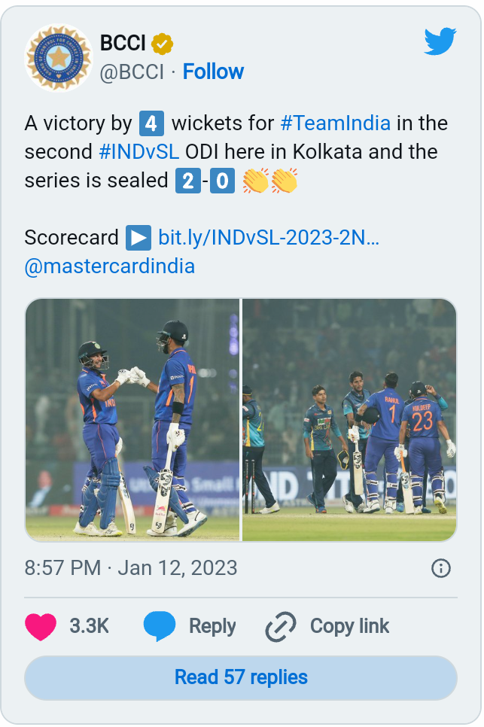Open the #TeamIndia hashtag

pyautogui.click(x=335, y=123)
